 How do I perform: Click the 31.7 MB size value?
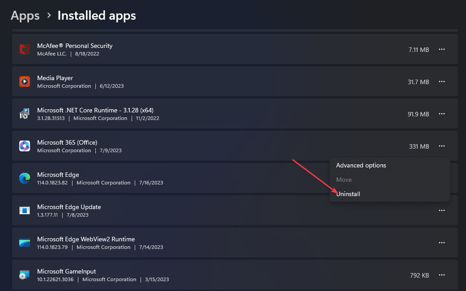pos(418,82)
